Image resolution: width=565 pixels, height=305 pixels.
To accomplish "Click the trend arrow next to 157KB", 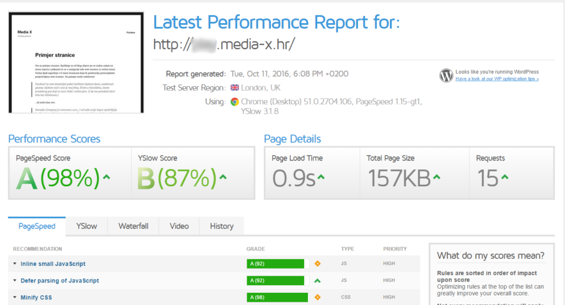I will [x=437, y=177].
